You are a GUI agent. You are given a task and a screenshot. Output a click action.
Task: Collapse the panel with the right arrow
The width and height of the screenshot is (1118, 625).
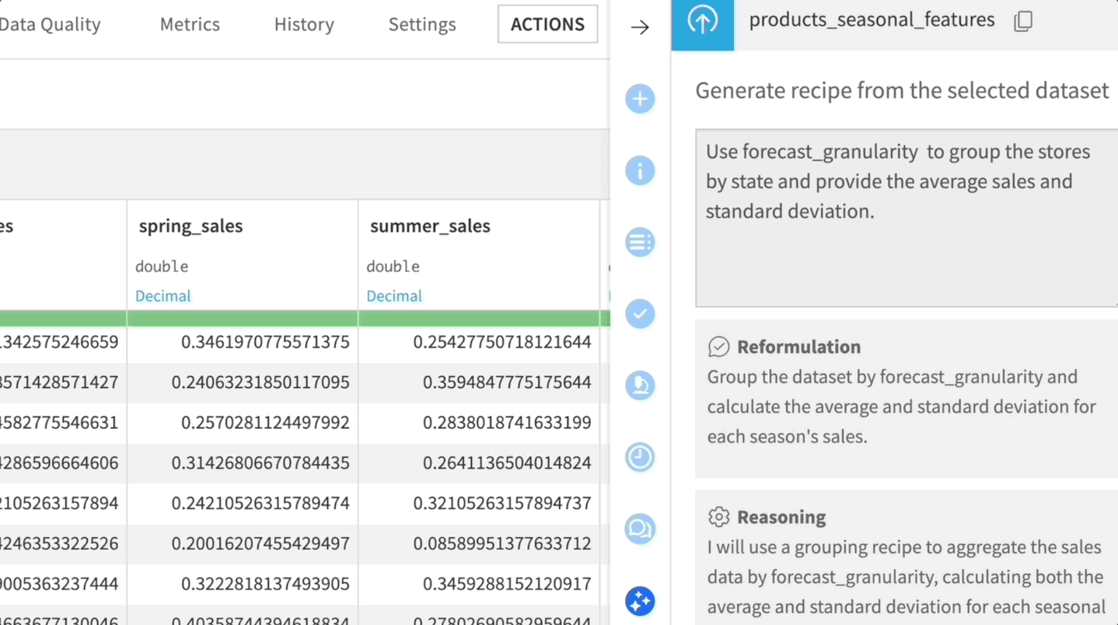[x=639, y=26]
